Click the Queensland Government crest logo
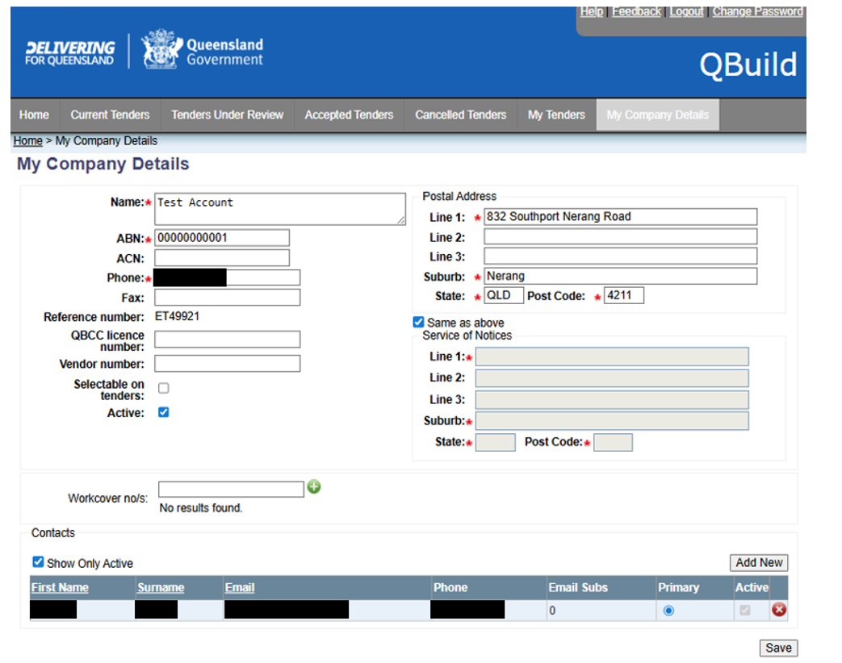 pyautogui.click(x=161, y=52)
